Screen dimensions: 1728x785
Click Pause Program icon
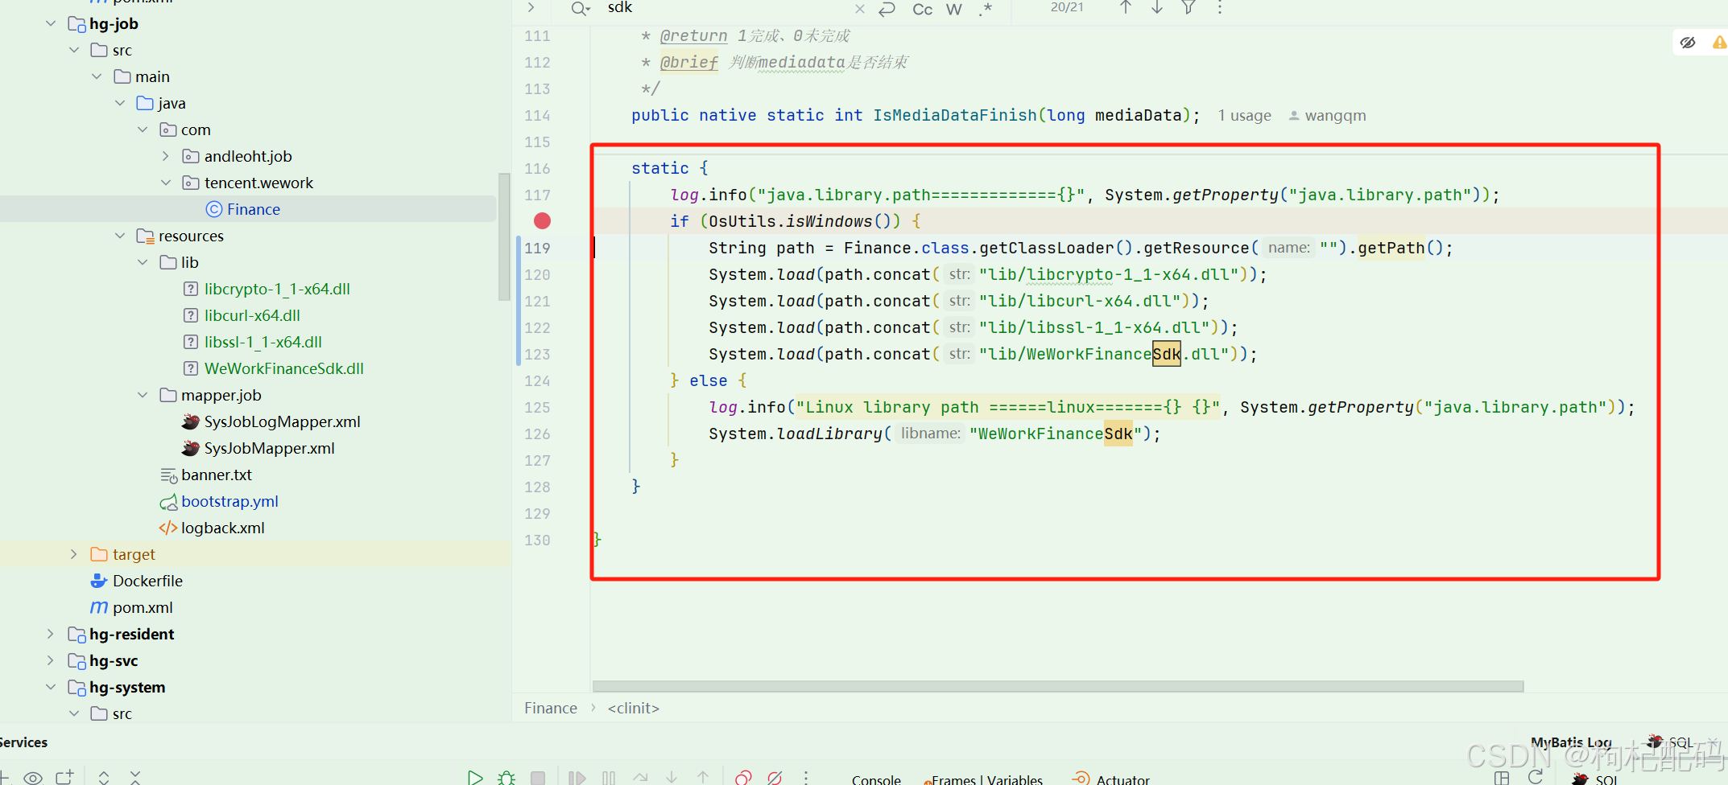pyautogui.click(x=609, y=777)
